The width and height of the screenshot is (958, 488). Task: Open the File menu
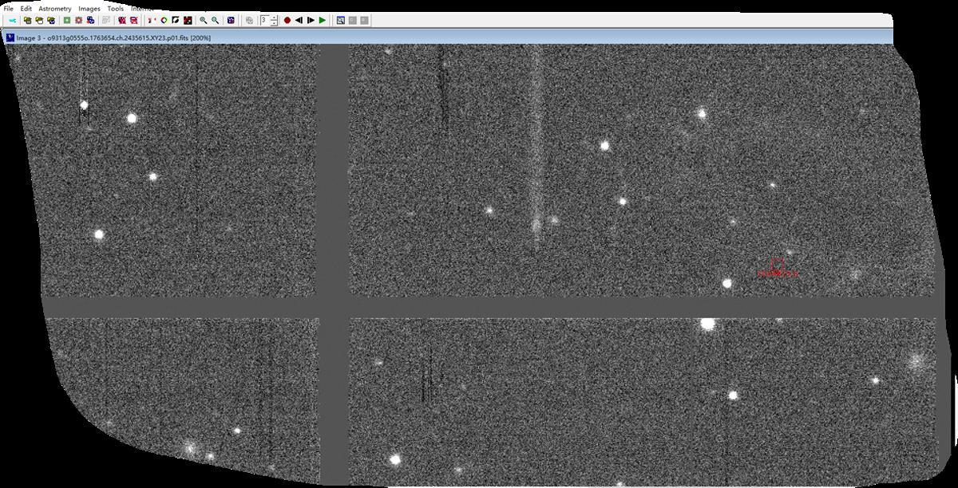[x=9, y=8]
